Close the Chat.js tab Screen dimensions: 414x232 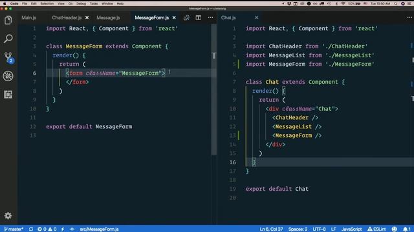click(x=256, y=17)
